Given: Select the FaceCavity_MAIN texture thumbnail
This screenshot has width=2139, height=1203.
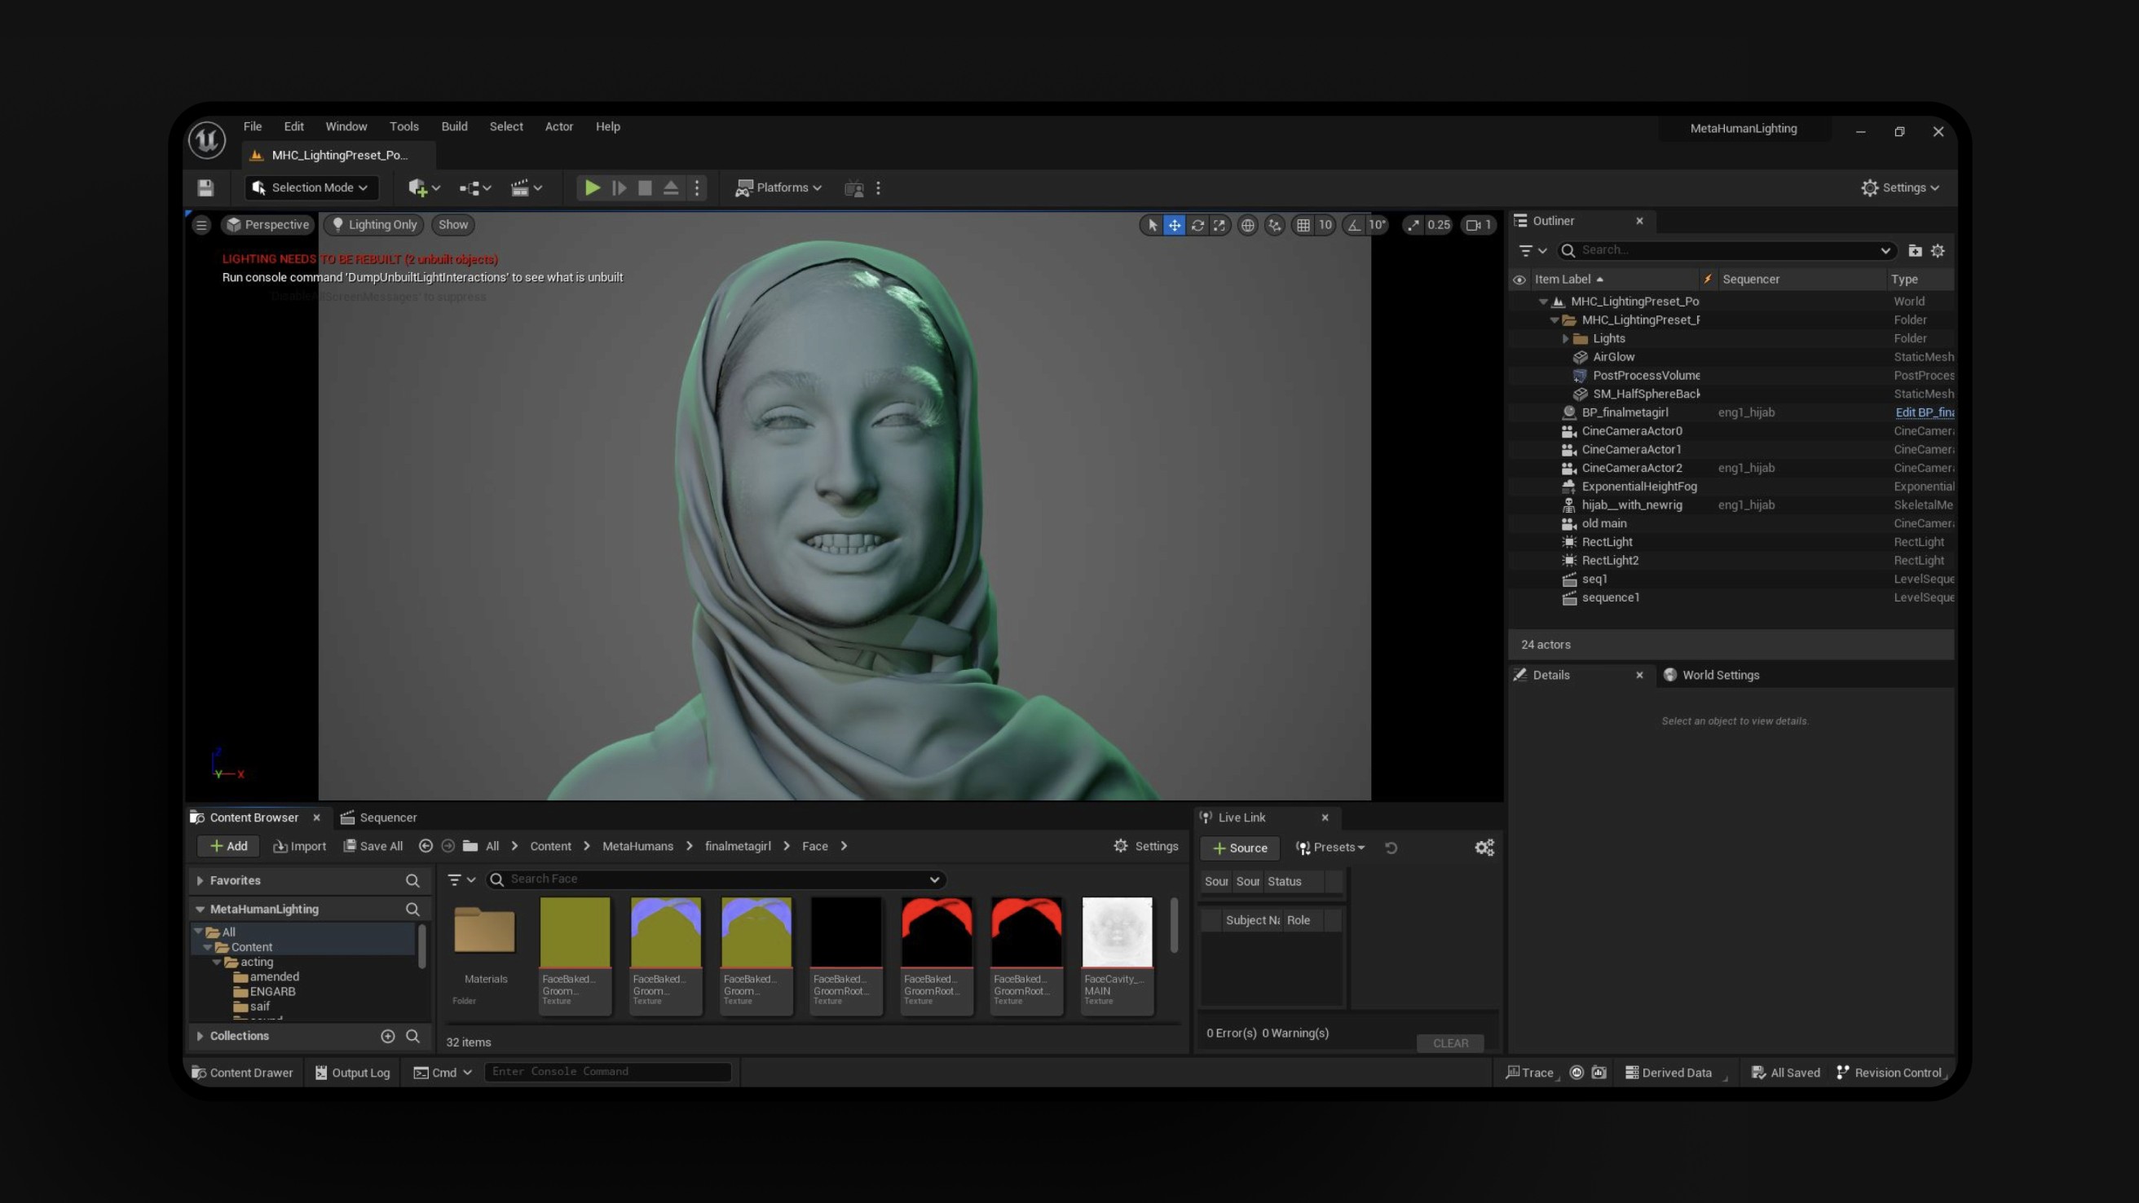Looking at the screenshot, I should click(1117, 932).
